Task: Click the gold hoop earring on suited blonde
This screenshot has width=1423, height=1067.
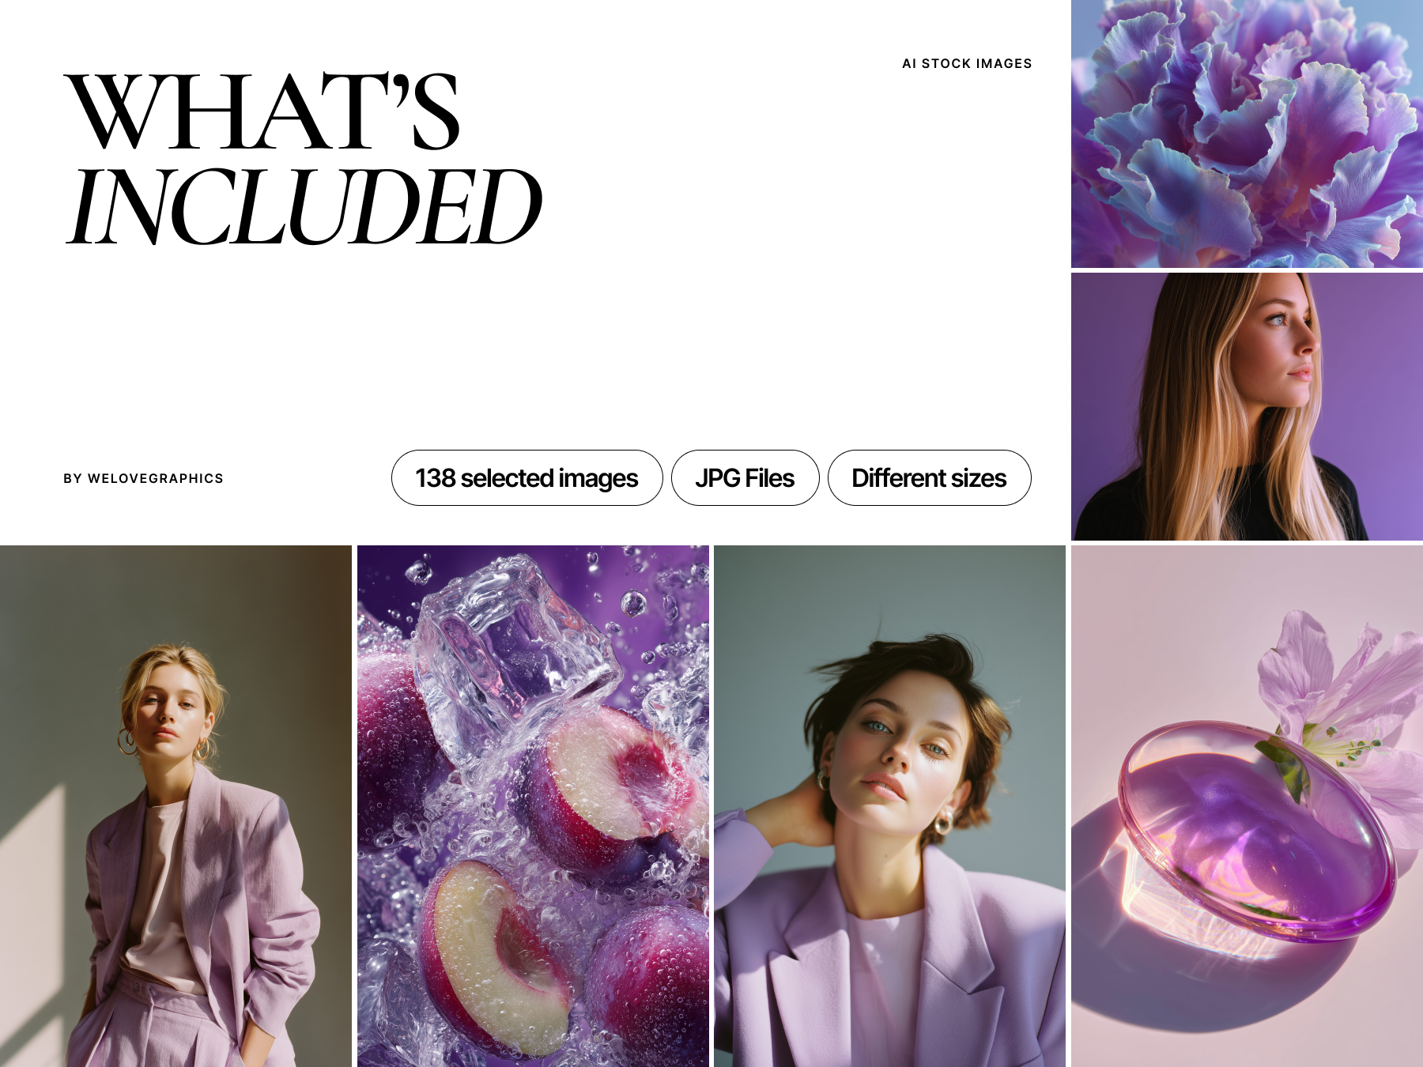Action: (126, 741)
